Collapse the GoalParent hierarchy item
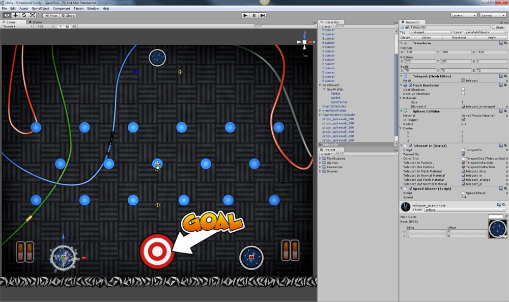This screenshot has height=302, width=509. [x=320, y=85]
